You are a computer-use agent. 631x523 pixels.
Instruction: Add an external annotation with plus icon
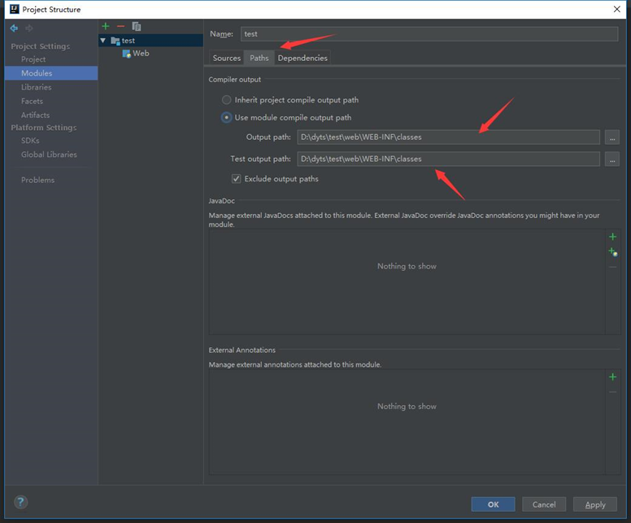[612, 377]
